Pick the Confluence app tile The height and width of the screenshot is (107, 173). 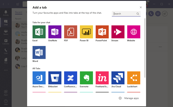[x=70, y=78]
